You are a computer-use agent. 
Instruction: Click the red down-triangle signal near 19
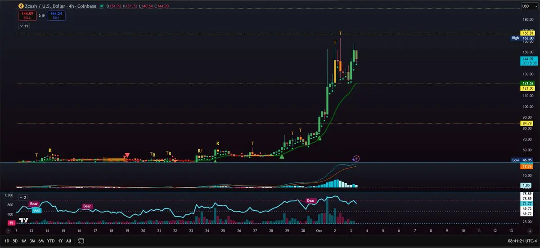pyautogui.click(x=127, y=155)
